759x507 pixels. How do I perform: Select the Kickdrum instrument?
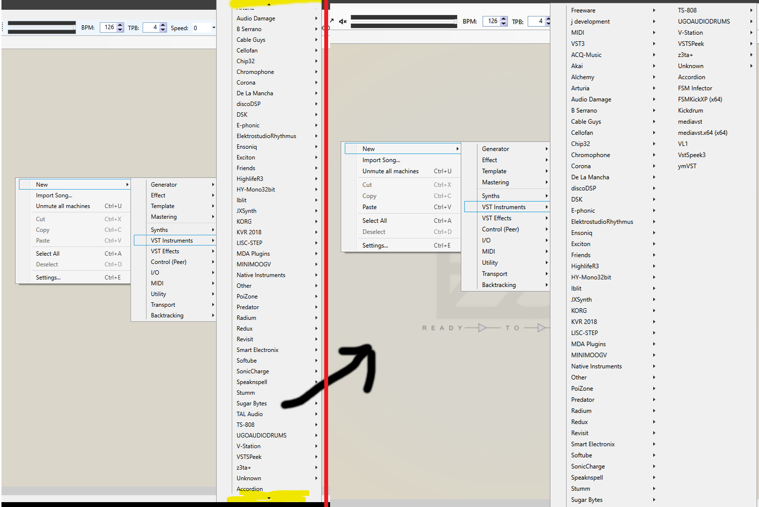click(690, 110)
